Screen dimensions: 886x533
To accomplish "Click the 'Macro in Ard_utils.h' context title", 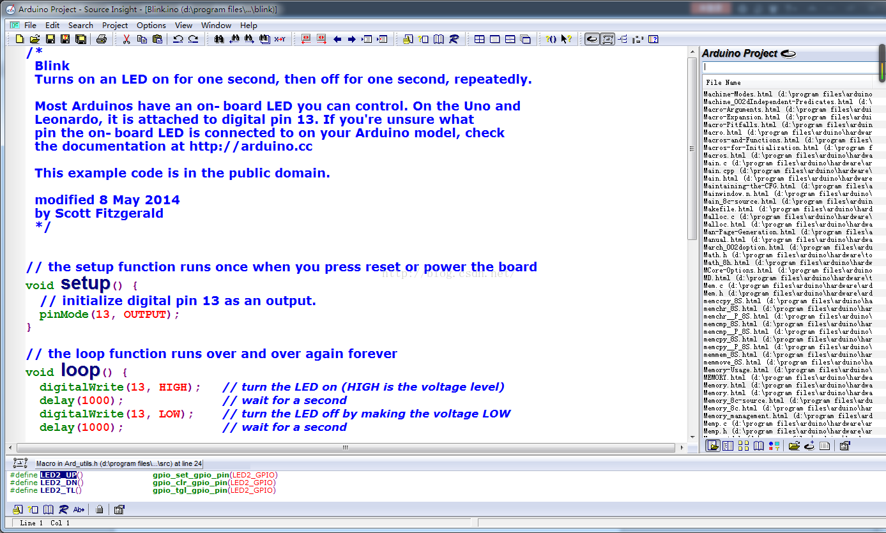I will point(119,463).
